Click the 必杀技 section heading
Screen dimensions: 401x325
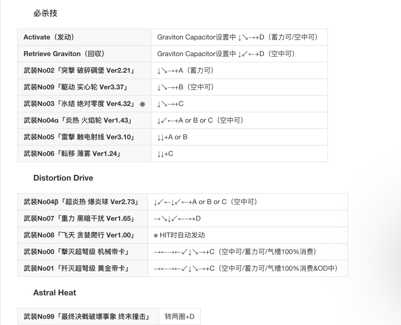[x=45, y=13]
